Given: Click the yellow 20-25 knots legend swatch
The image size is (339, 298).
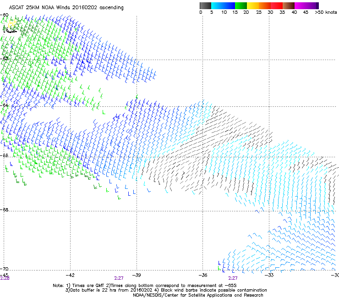Looking at the screenshot, I should coord(253,6).
